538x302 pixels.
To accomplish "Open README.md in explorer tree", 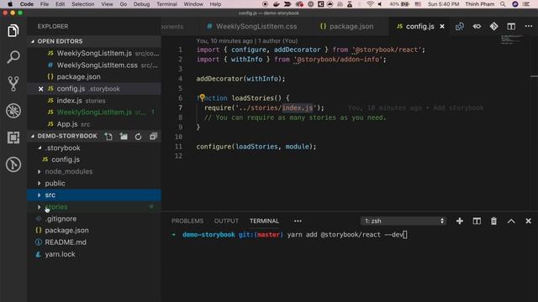I will [x=94, y=242].
